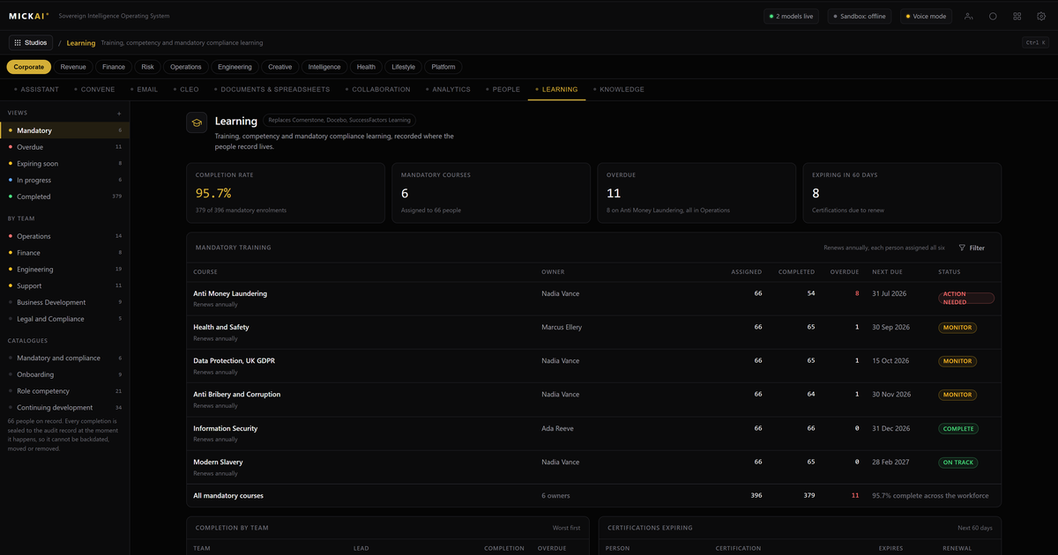Toggle Sandbox offline status

point(861,16)
